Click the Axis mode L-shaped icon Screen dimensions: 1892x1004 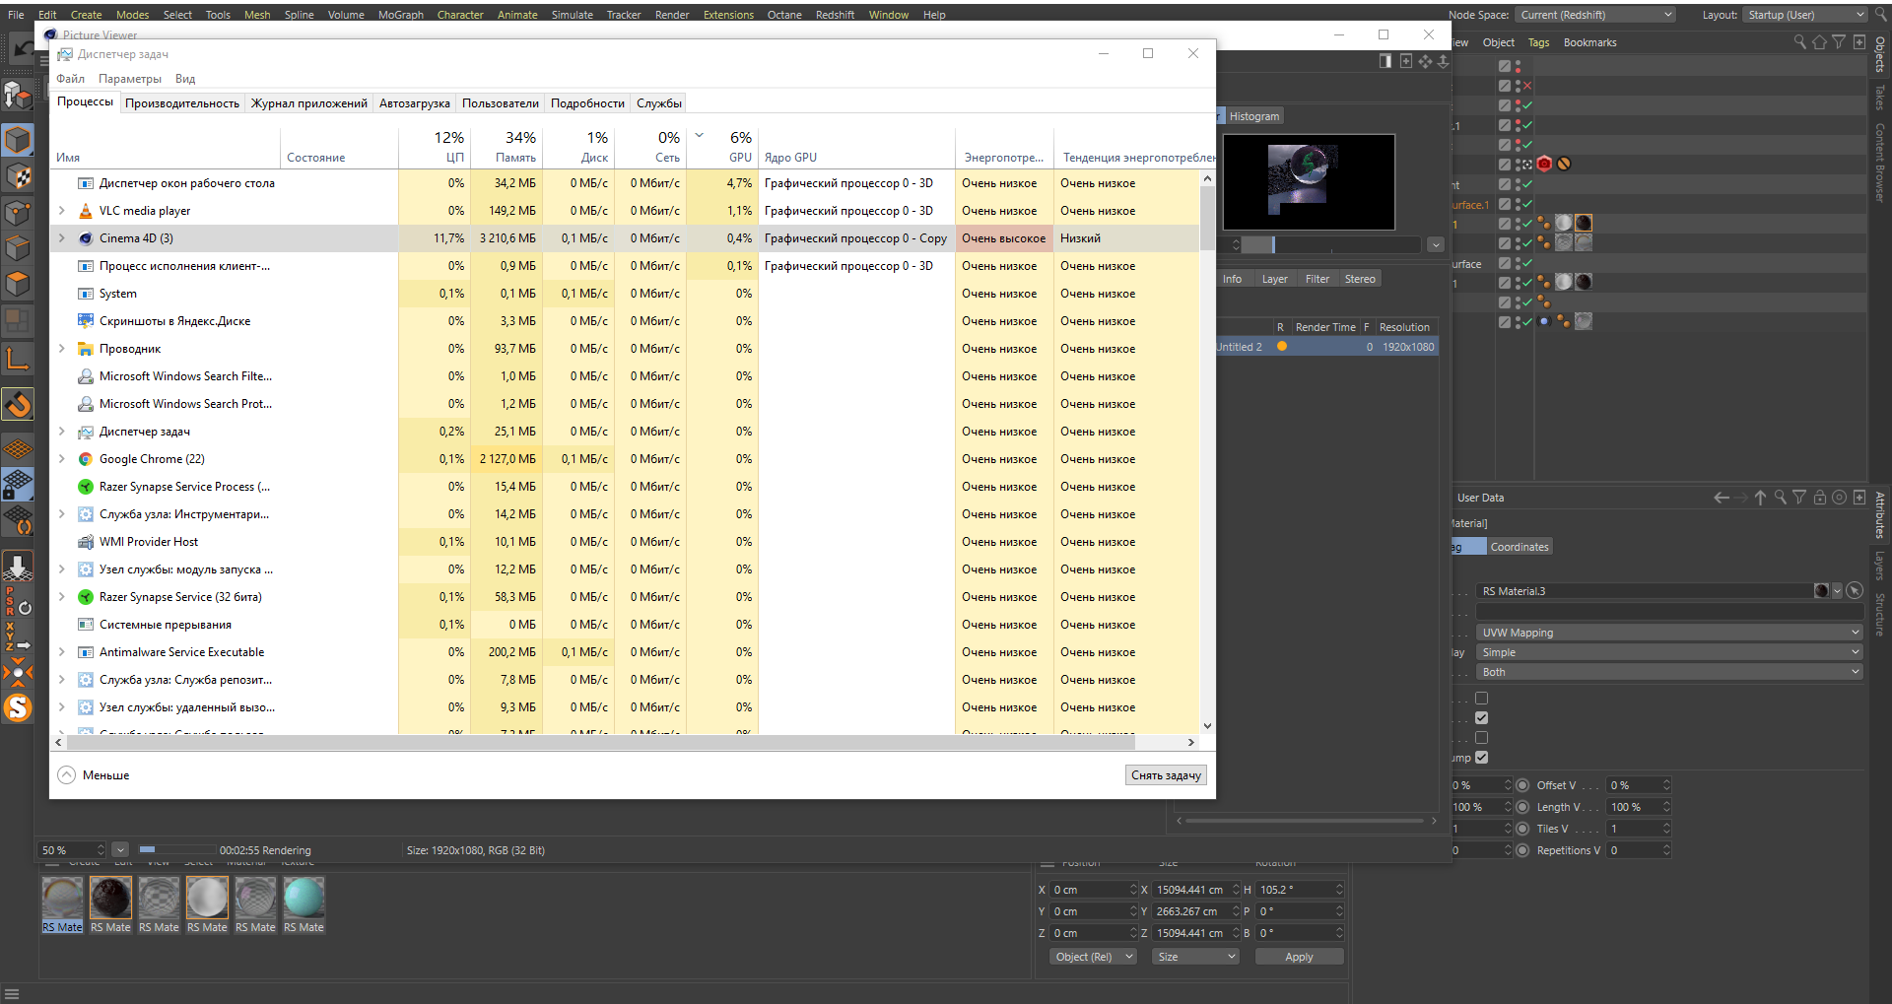pos(18,358)
